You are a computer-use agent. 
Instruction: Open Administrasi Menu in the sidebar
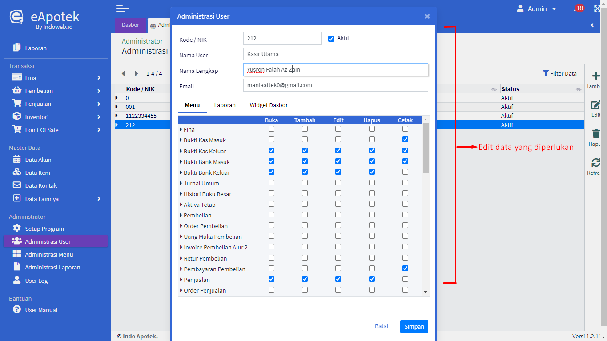49,254
